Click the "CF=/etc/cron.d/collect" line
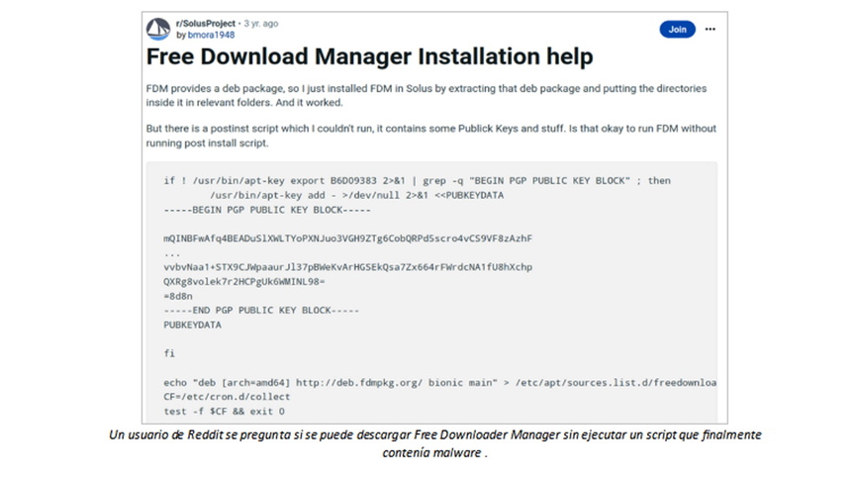855x481 pixels. pyautogui.click(x=227, y=397)
